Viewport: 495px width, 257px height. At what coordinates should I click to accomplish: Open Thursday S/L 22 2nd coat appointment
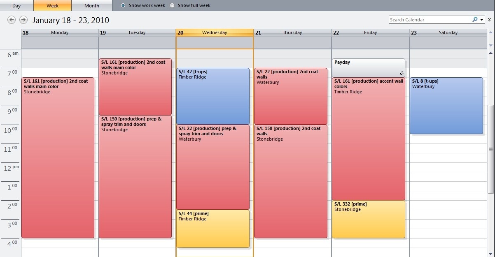291,96
